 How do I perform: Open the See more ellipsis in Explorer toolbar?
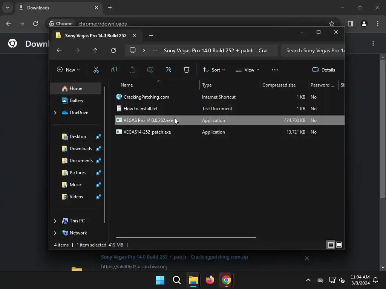click(275, 70)
